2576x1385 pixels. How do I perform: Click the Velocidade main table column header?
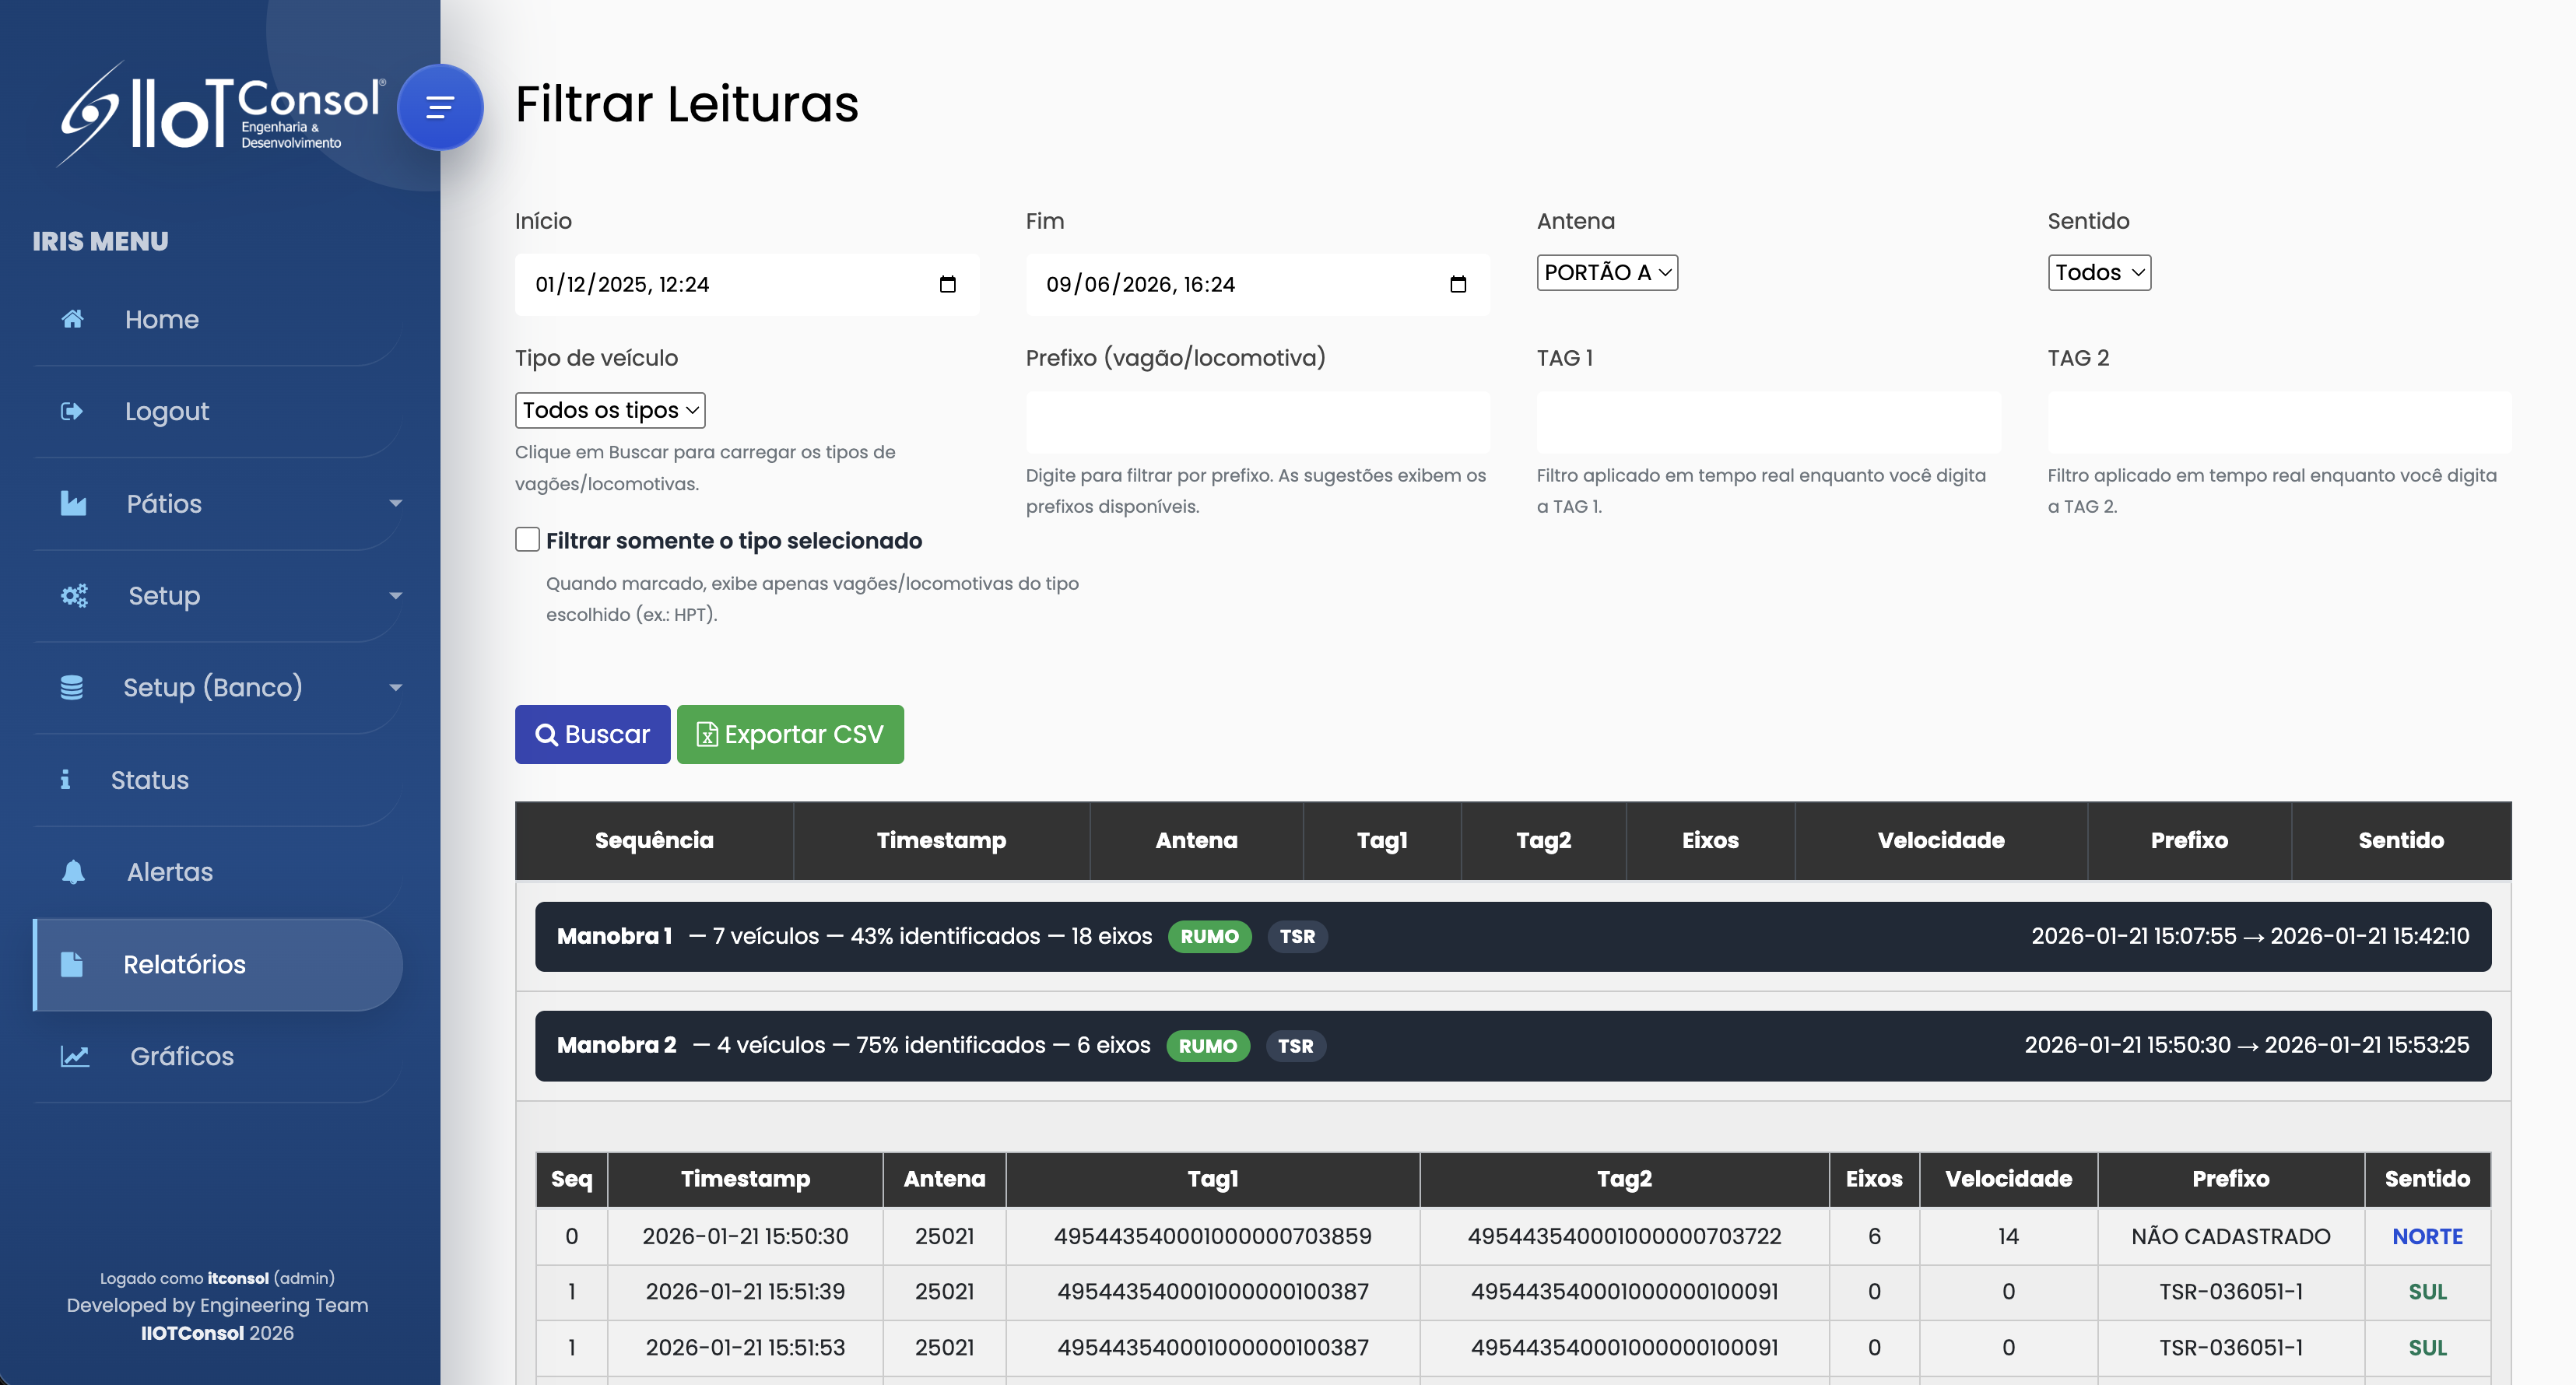pyautogui.click(x=1940, y=840)
